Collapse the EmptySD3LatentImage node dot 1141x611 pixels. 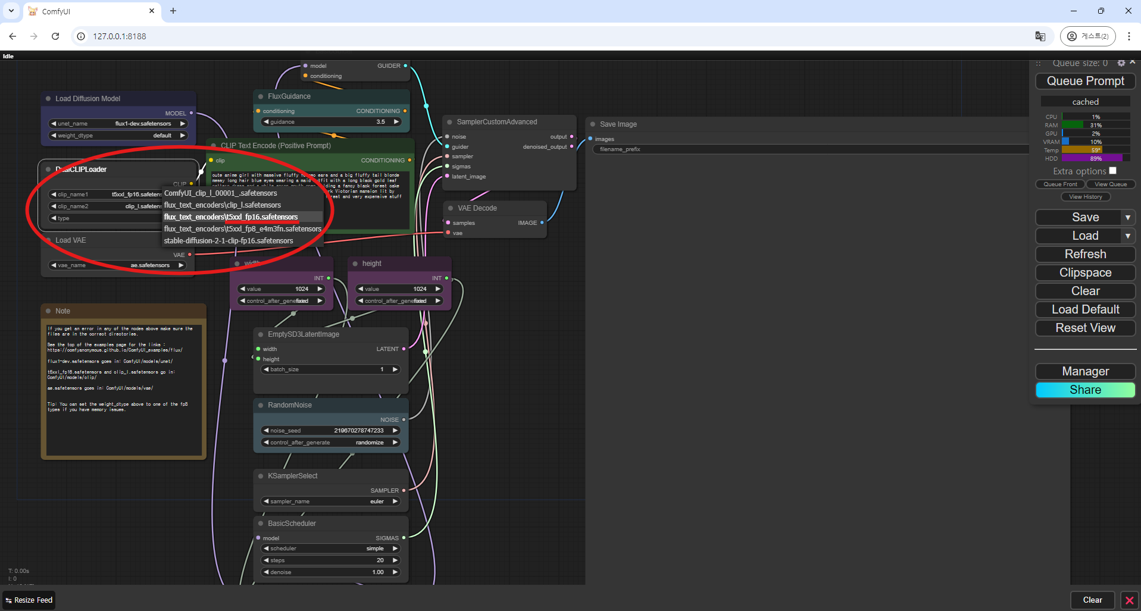tap(261, 334)
